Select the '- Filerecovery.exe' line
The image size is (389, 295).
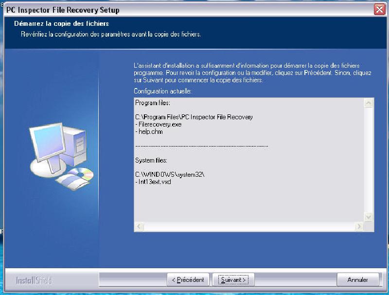159,125
